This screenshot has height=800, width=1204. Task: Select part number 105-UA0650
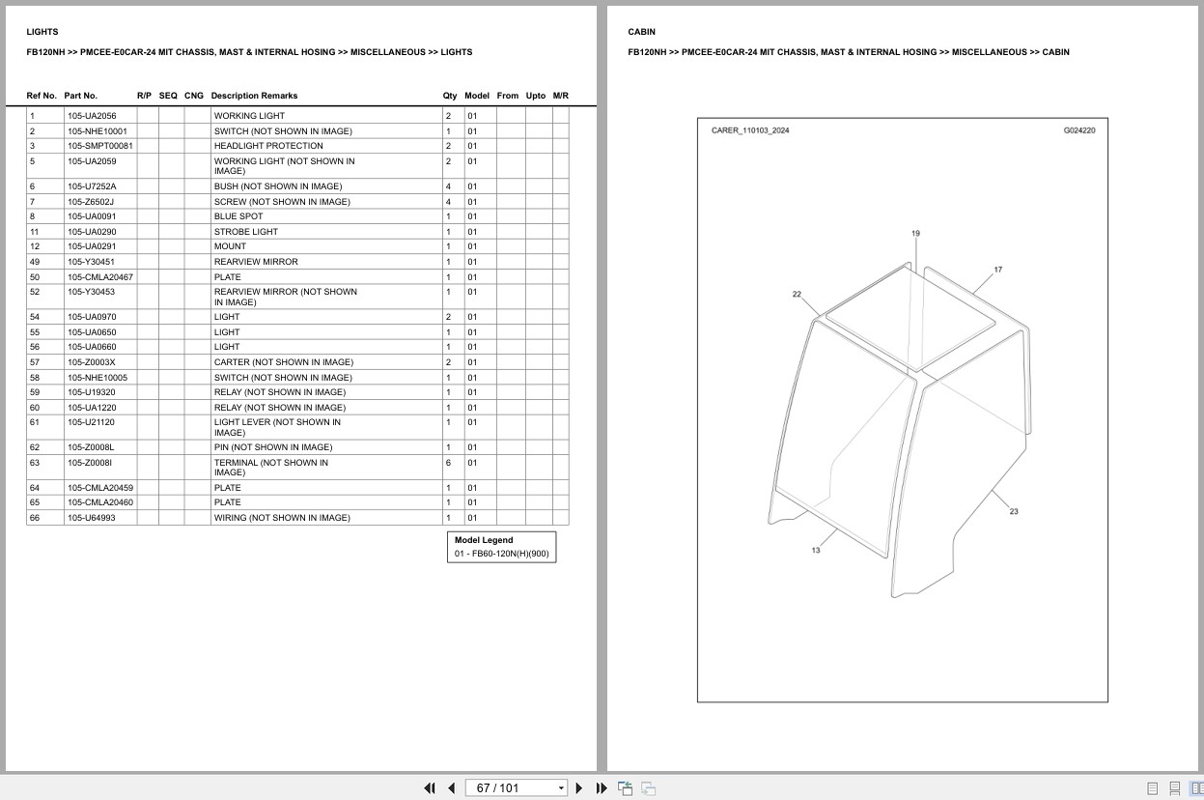click(92, 332)
